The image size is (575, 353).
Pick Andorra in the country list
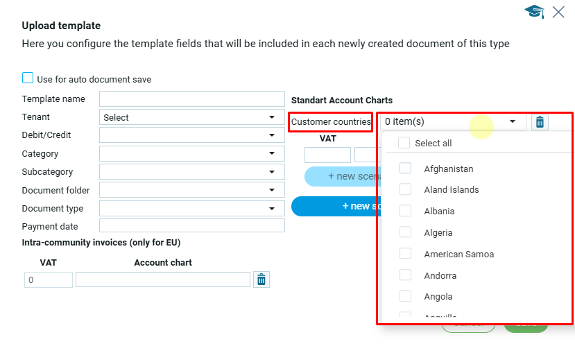(x=406, y=275)
